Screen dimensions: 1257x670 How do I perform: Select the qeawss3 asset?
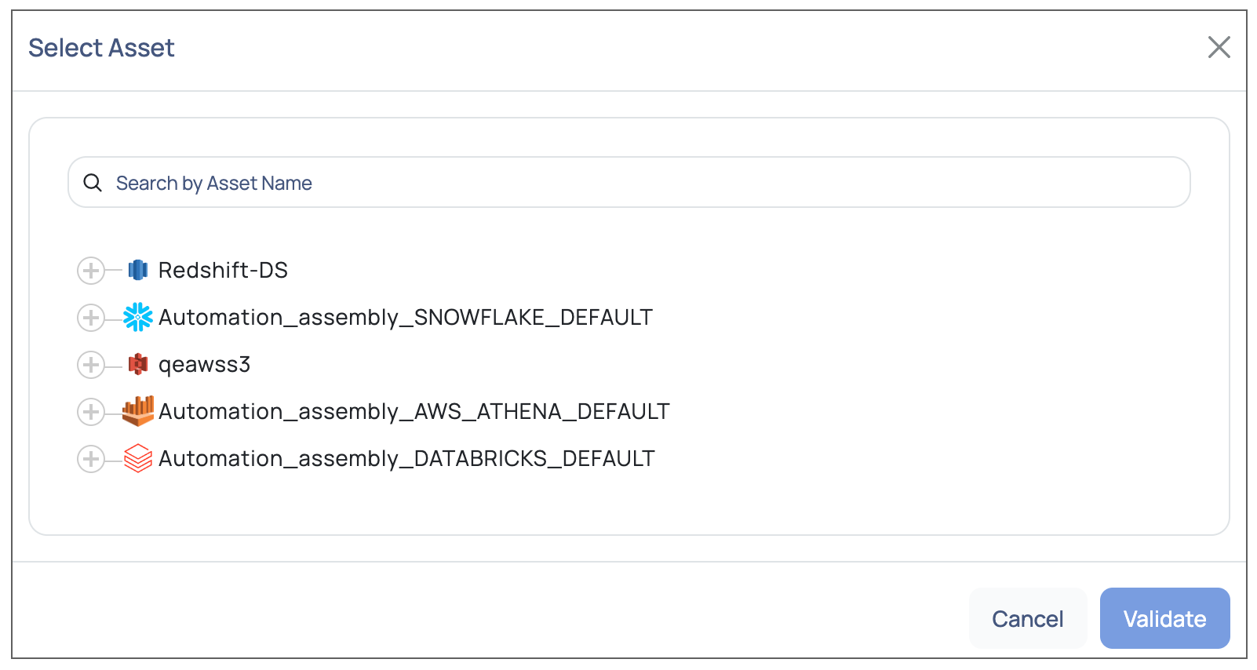[204, 365]
